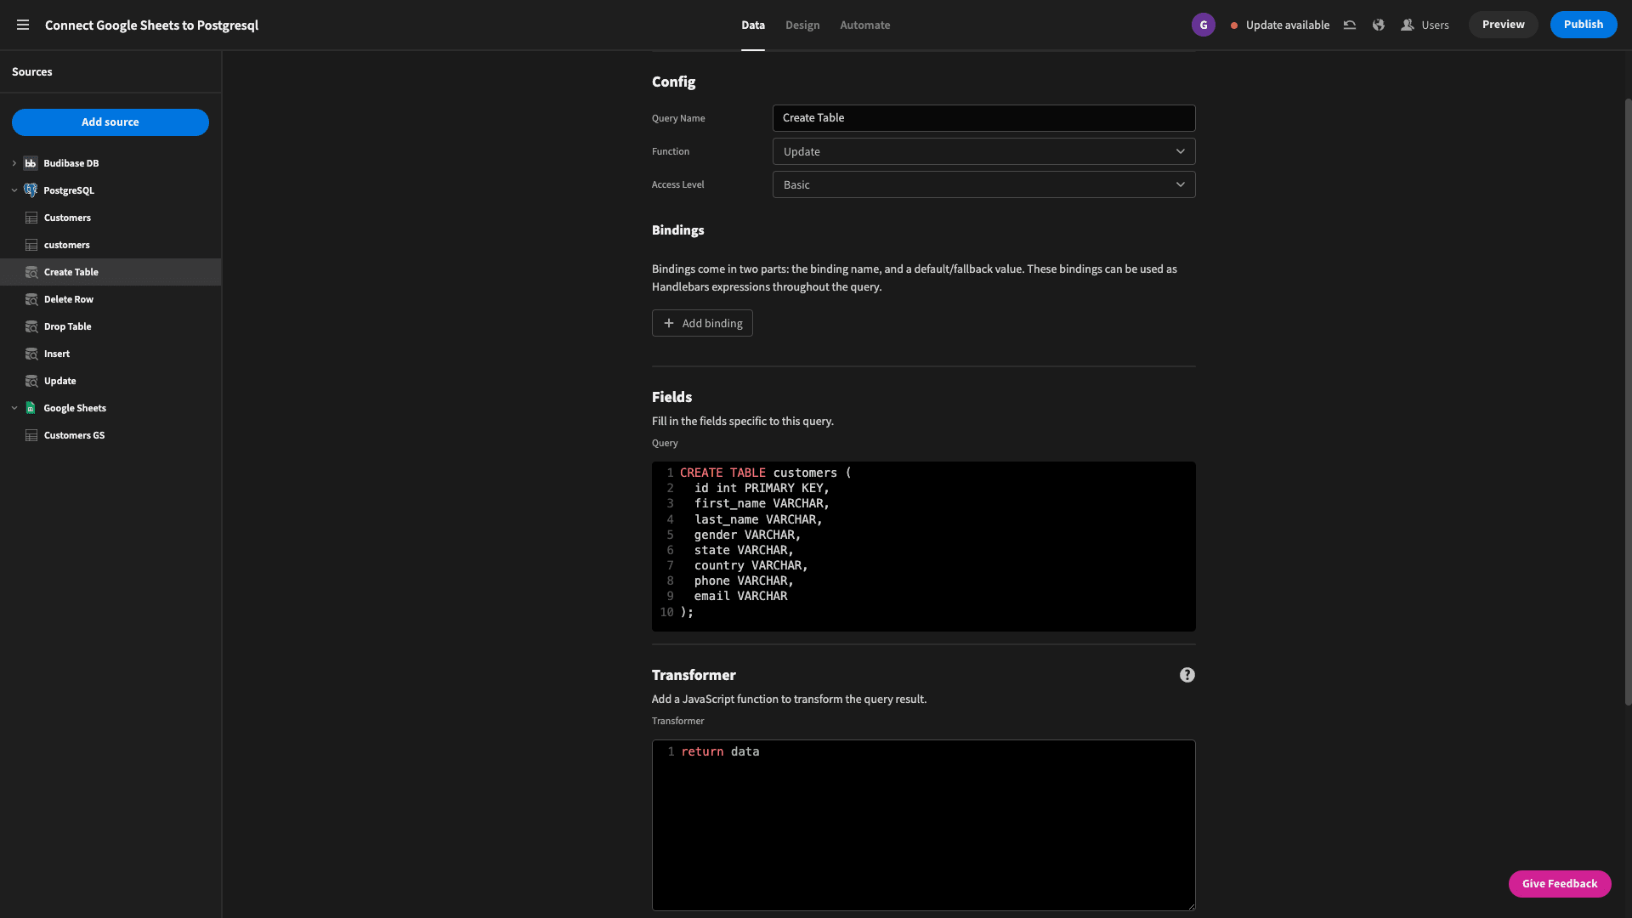This screenshot has height=918, width=1632.
Task: Collapse the Google Sheets tree chevron
Action: tap(14, 408)
